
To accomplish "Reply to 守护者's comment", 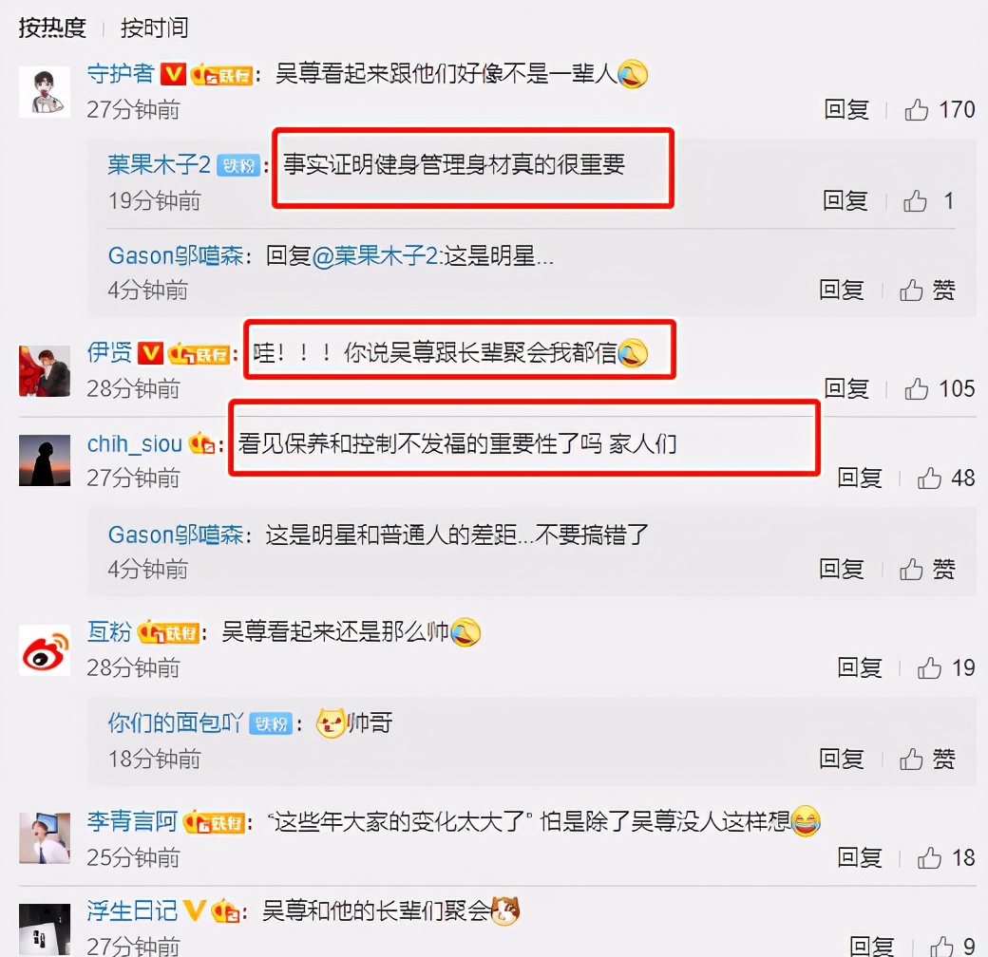I will (x=846, y=109).
